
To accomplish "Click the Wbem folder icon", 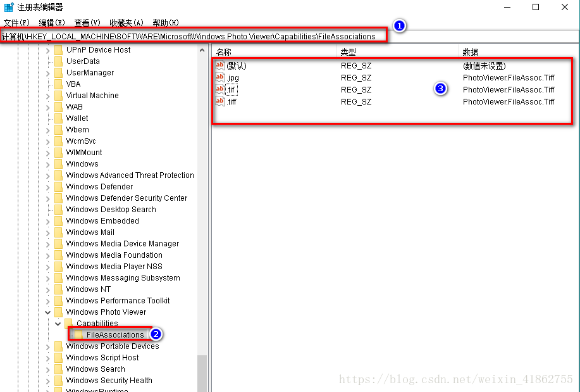I will (58, 130).
